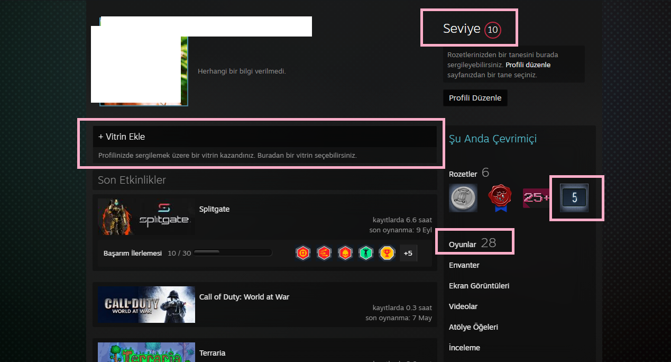Screen dimensions: 671x362
Task: Open the Splitgate game title link
Action: point(214,209)
